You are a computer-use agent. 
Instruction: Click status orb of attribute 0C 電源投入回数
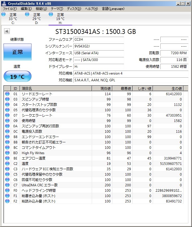(7, 131)
